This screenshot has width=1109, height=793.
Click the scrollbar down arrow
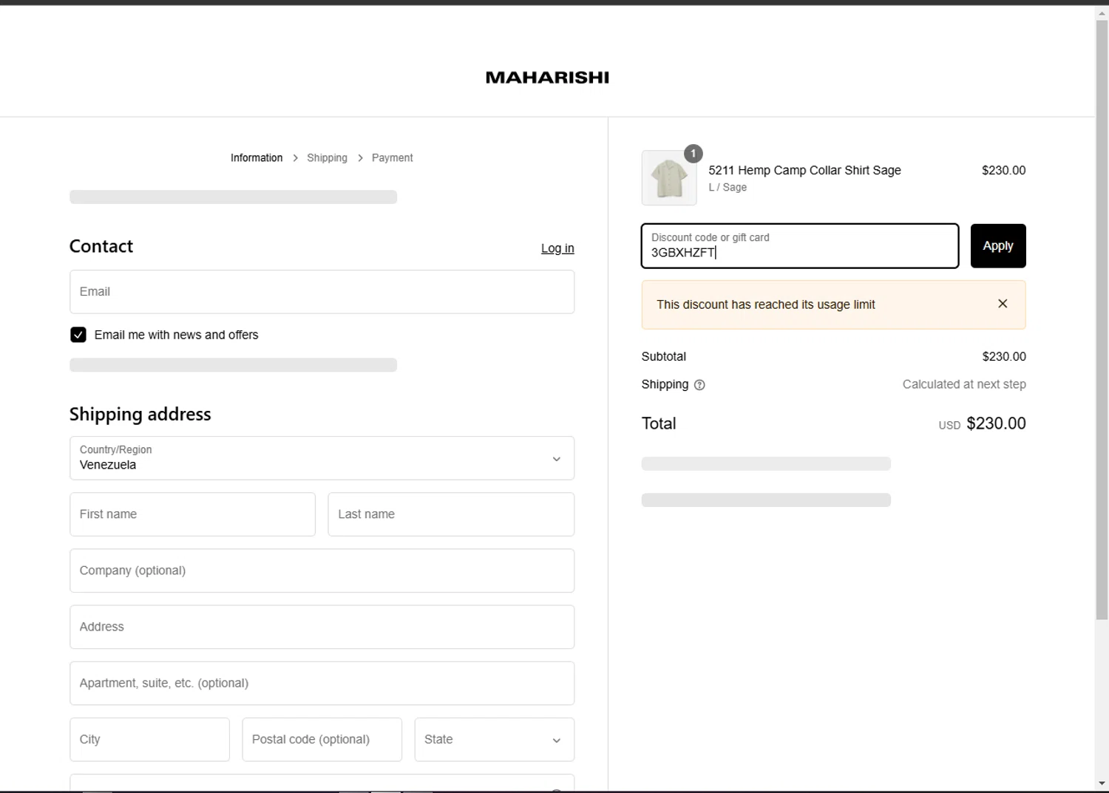[1102, 783]
